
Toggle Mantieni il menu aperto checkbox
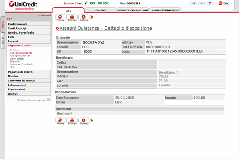[48, 100]
